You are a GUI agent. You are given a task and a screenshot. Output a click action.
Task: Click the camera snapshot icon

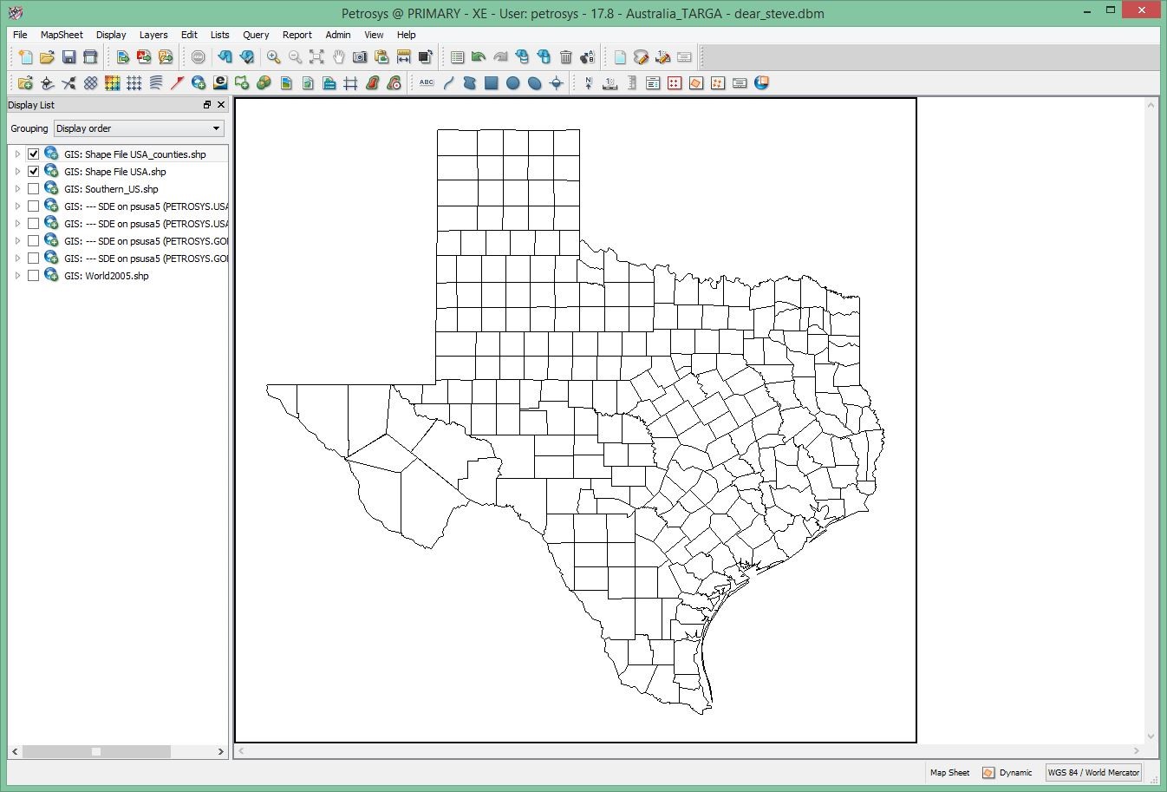coord(360,57)
